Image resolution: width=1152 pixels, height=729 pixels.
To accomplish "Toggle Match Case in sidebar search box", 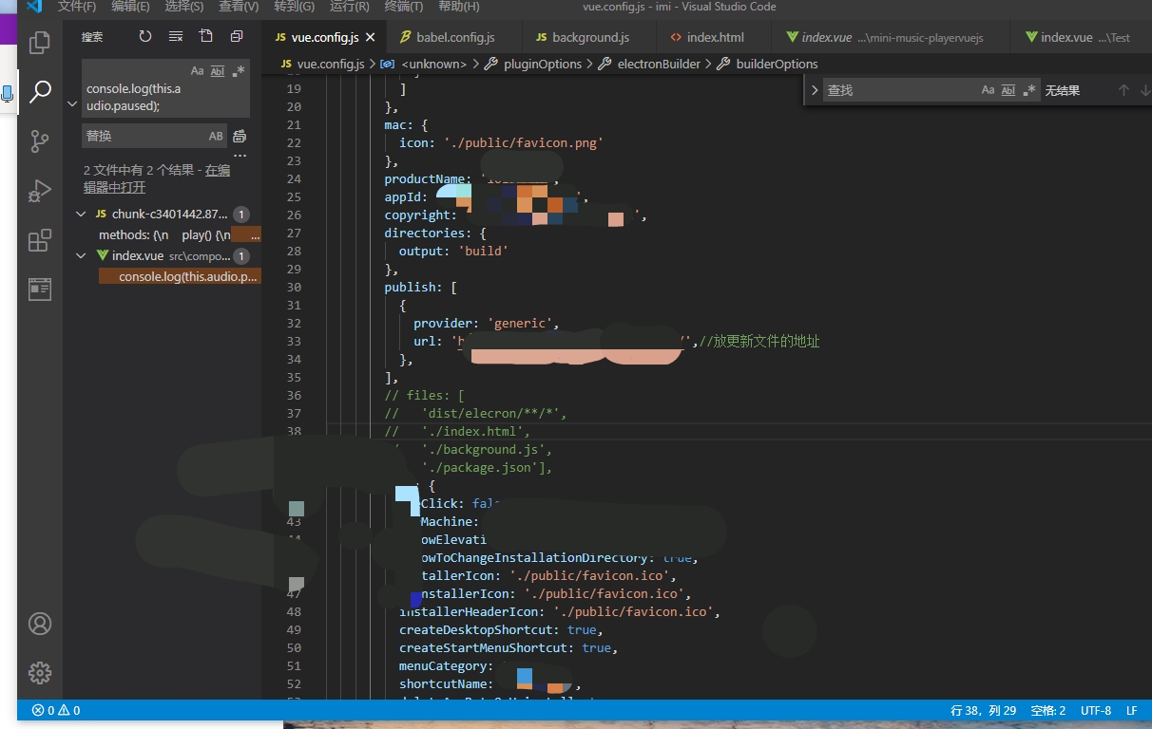I will [x=198, y=71].
